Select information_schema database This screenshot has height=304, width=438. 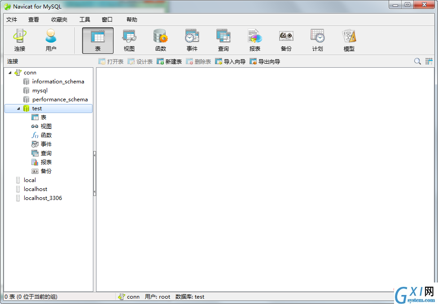click(58, 82)
